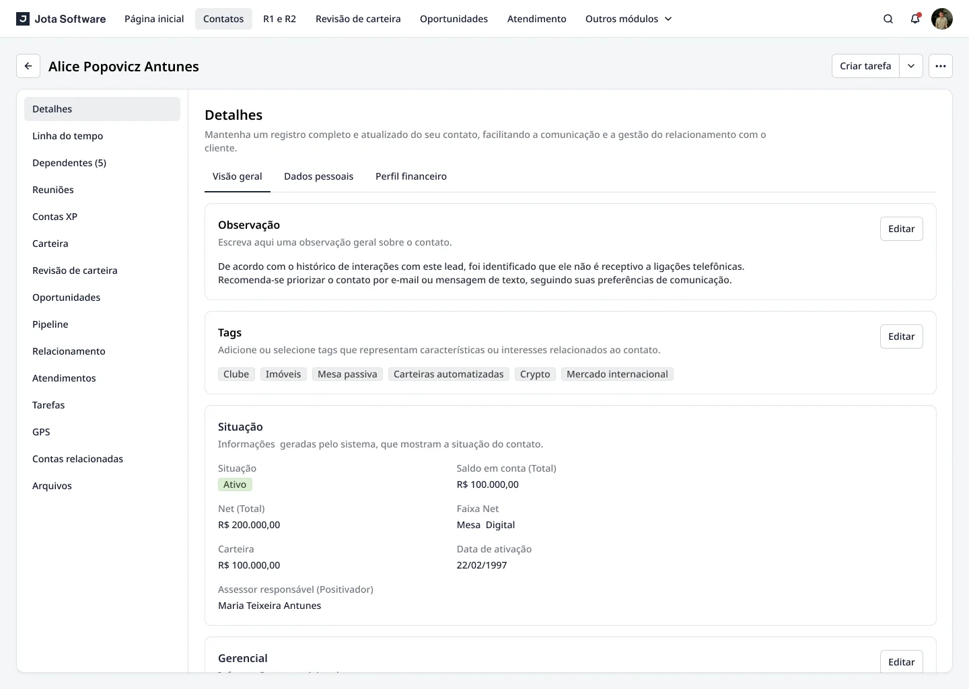Click the Crypto tag
The height and width of the screenshot is (689, 969).
coord(535,374)
